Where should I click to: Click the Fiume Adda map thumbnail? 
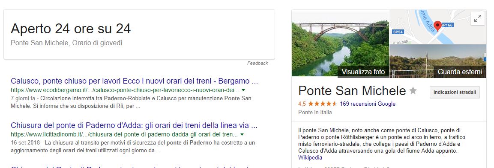(x=438, y=26)
